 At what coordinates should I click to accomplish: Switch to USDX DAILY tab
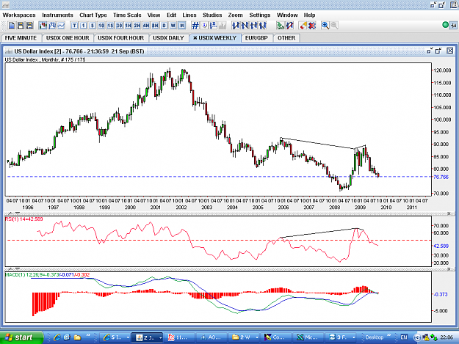point(168,38)
